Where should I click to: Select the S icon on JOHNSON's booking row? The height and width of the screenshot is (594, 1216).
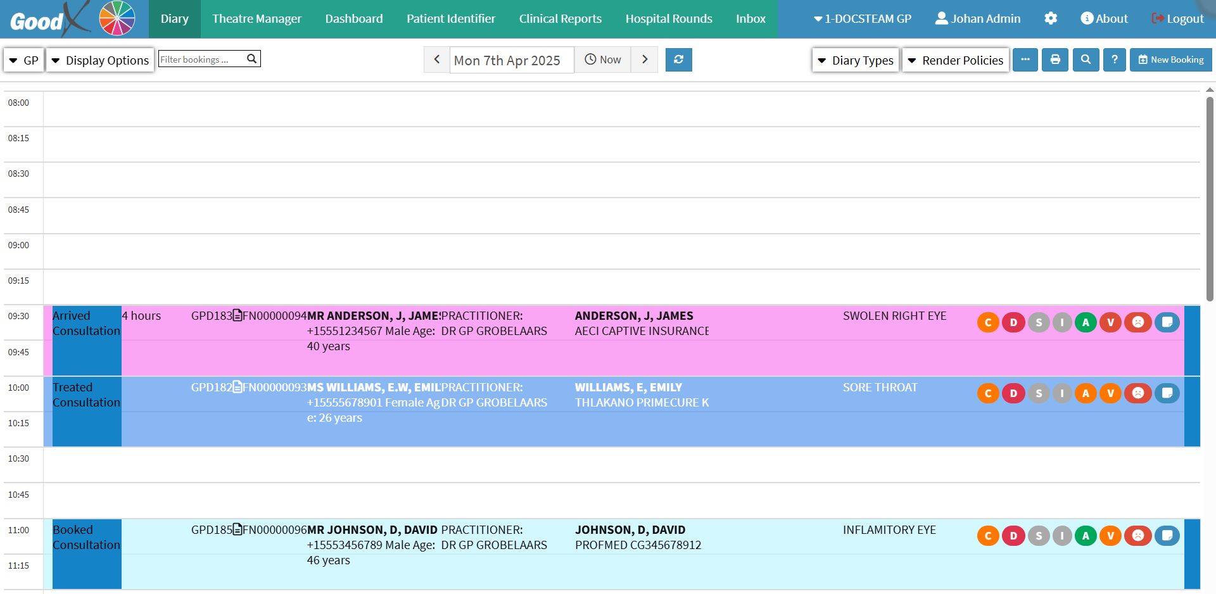pos(1038,536)
